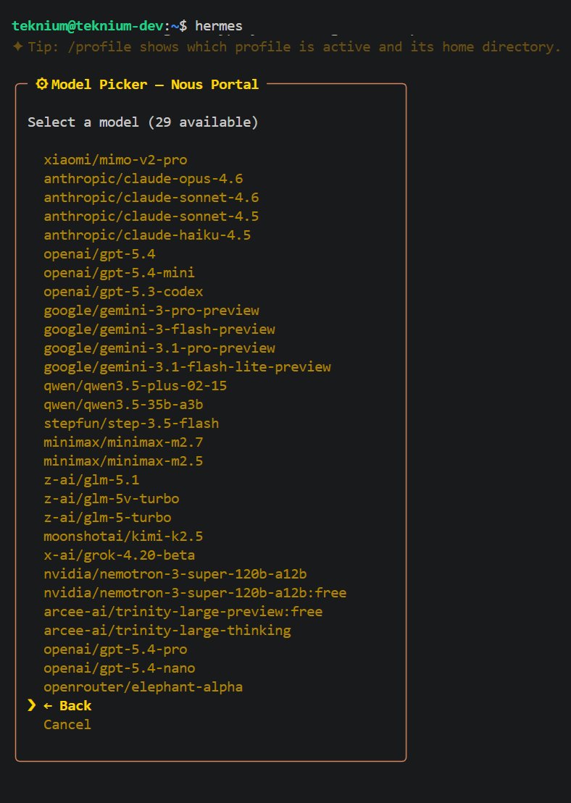
Task: Select openai/gpt-5.4-mini model
Action: click(119, 273)
